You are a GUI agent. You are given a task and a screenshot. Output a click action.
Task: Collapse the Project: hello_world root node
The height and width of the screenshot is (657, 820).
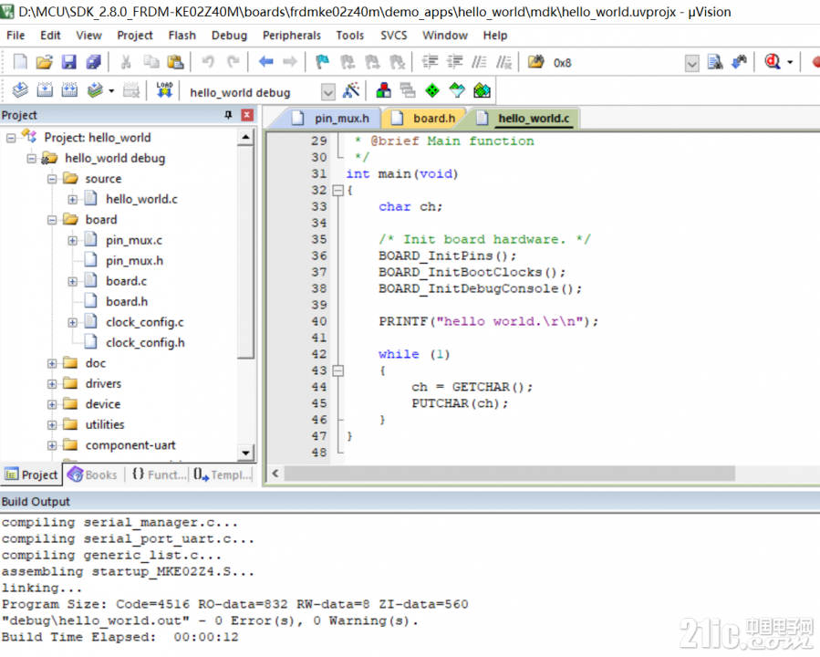click(x=11, y=138)
